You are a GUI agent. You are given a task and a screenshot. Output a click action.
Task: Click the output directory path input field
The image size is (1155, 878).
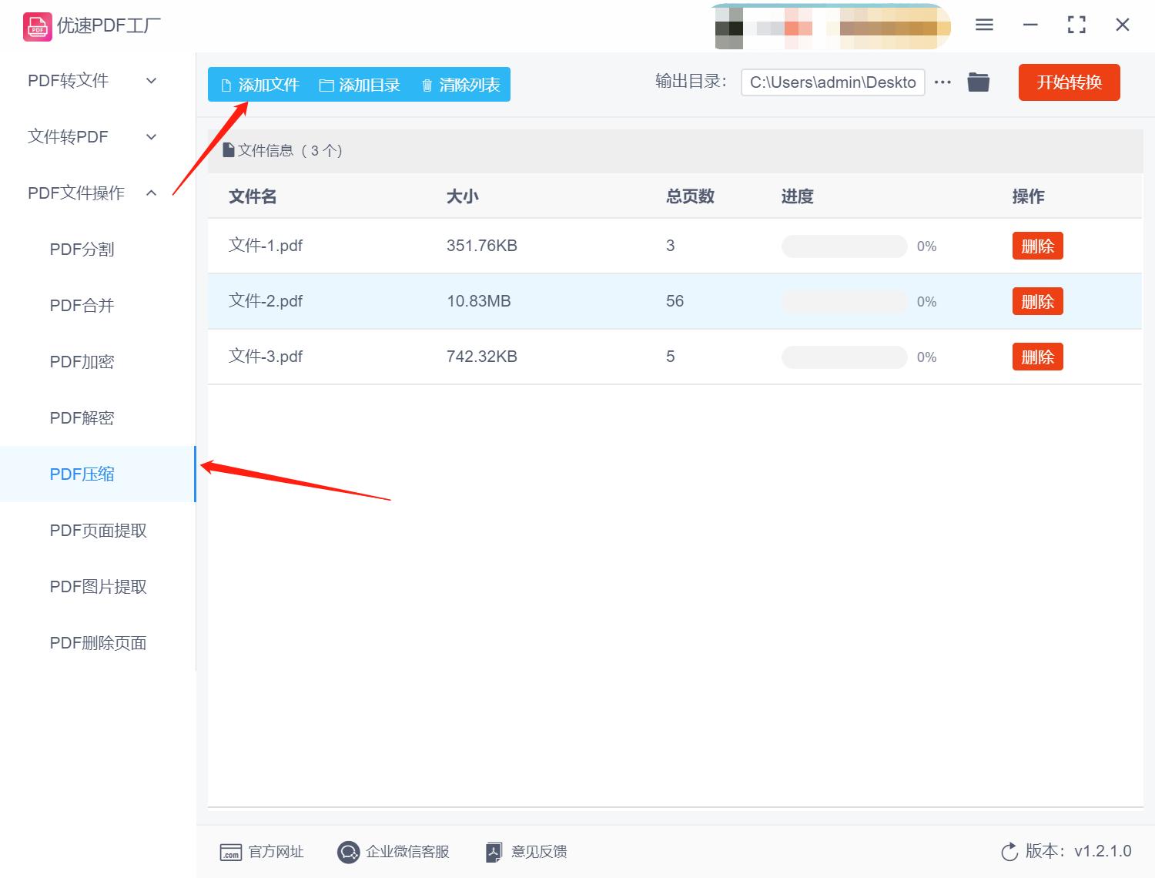832,82
